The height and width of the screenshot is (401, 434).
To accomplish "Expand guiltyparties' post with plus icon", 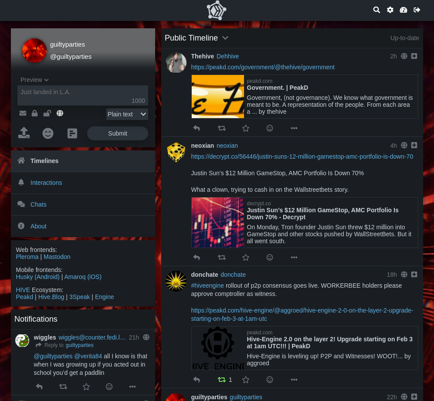I will point(414,397).
